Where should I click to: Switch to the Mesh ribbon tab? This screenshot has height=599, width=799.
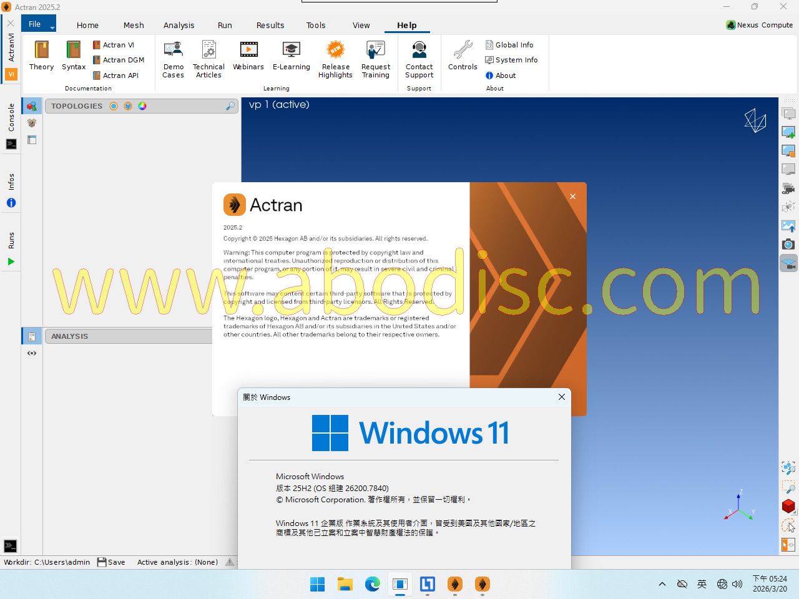[x=134, y=26]
